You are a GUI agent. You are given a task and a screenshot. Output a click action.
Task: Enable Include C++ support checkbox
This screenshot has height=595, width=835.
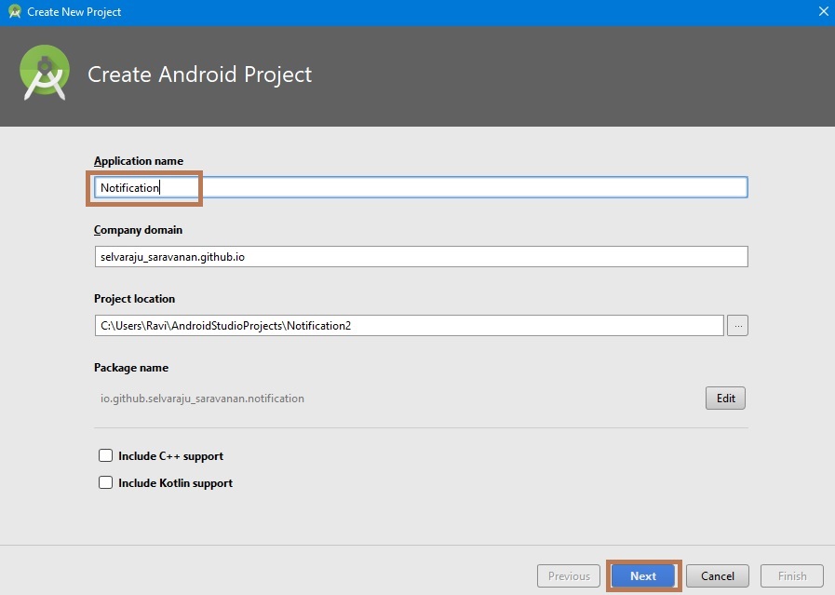point(105,455)
